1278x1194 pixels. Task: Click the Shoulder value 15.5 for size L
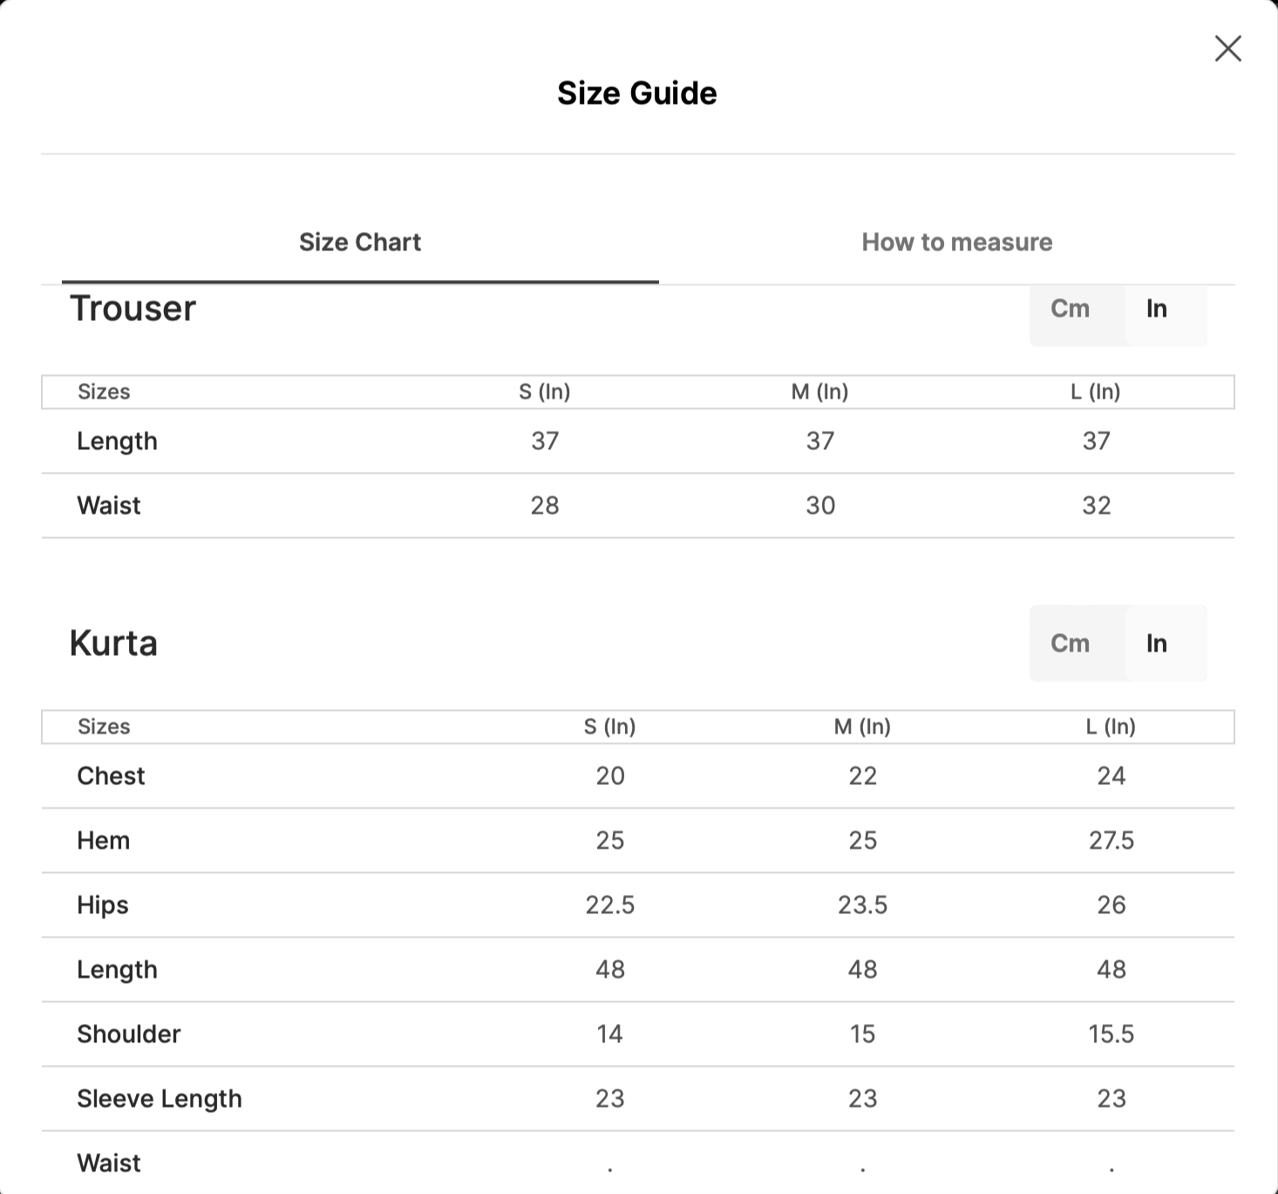(1111, 1034)
